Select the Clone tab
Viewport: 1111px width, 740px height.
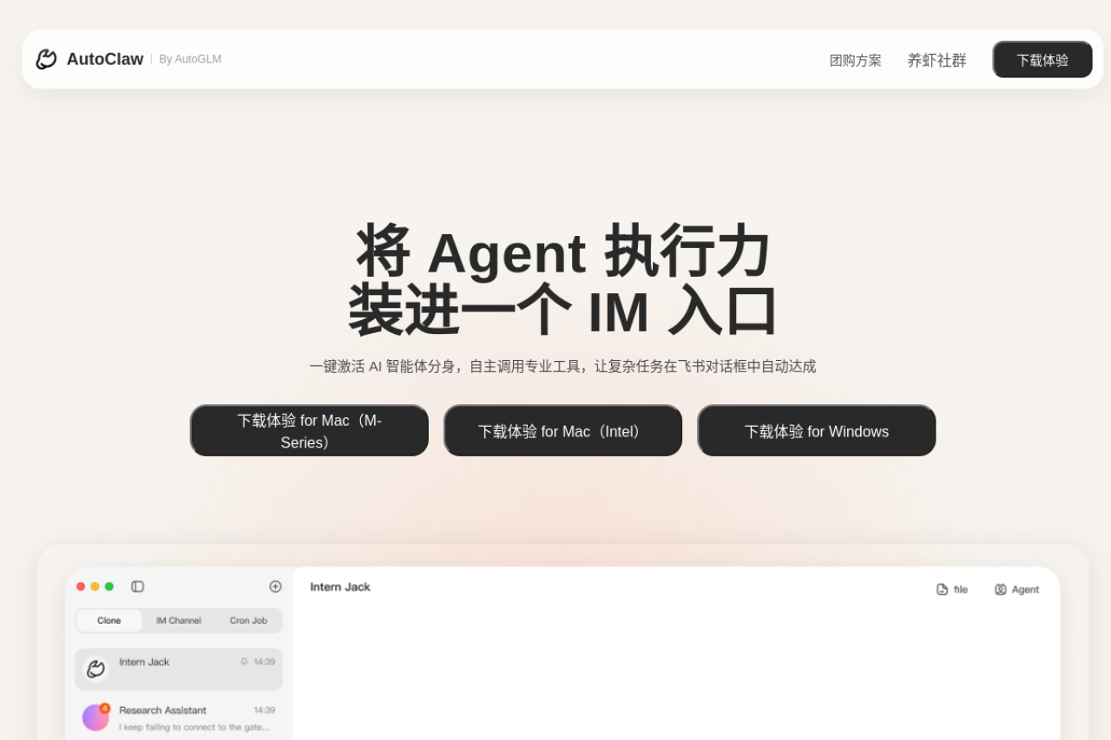pyautogui.click(x=109, y=620)
